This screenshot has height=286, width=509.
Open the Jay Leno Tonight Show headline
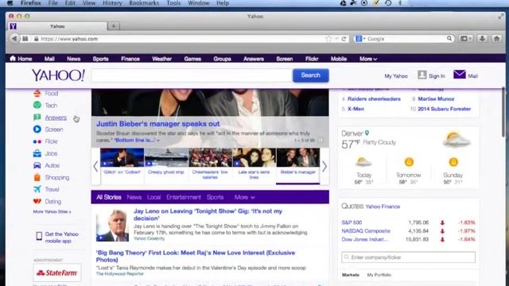(x=208, y=214)
